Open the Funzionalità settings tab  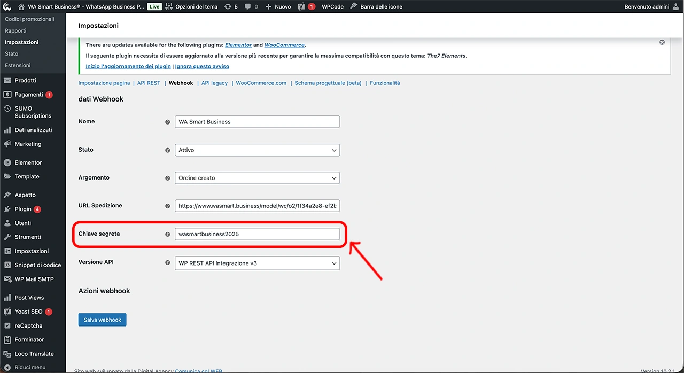coord(385,83)
